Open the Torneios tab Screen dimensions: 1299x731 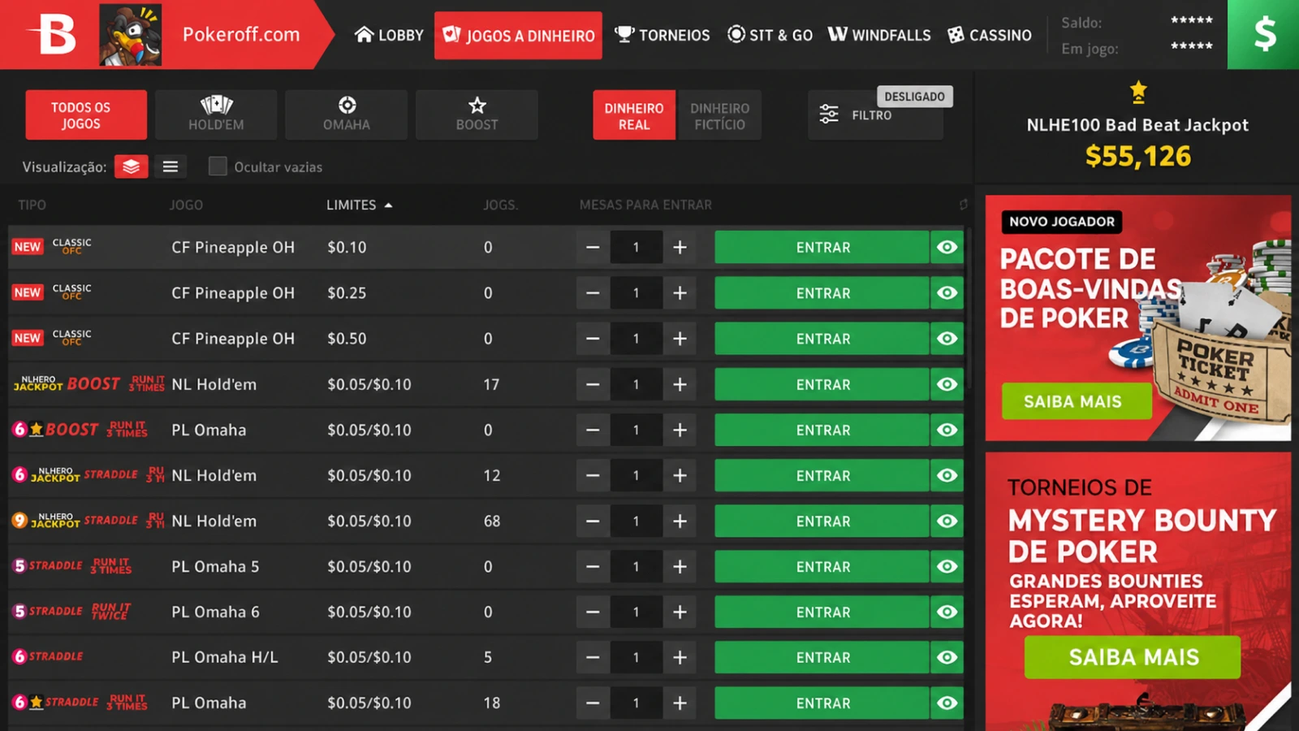click(662, 35)
